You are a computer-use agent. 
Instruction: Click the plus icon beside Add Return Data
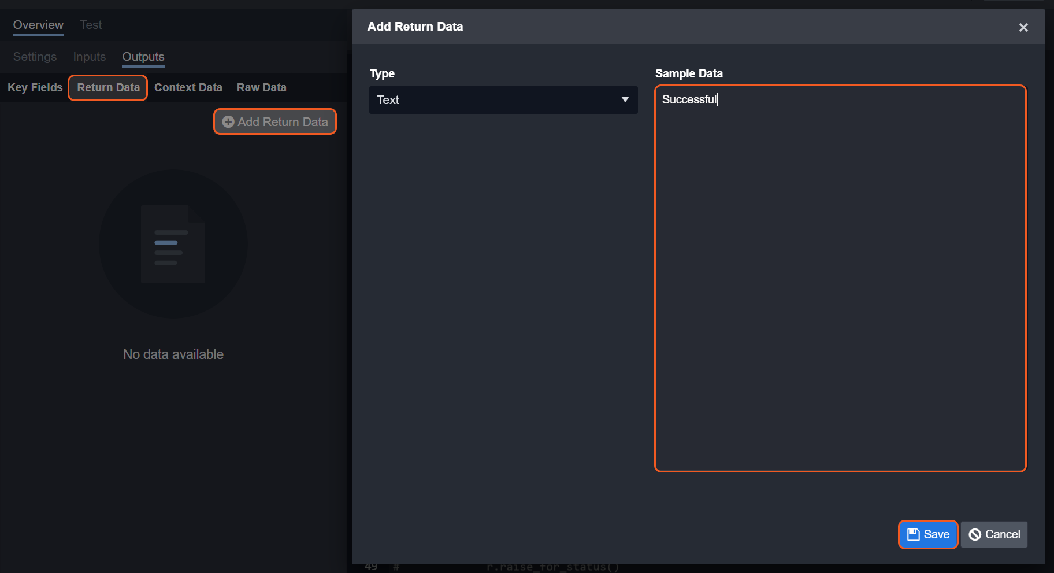point(228,122)
